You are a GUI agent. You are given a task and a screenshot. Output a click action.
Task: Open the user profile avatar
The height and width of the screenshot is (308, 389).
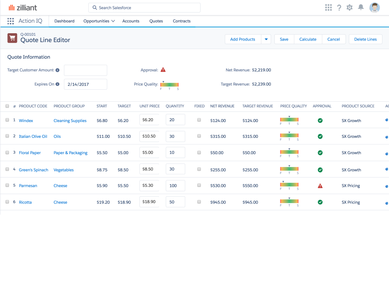click(x=374, y=7)
